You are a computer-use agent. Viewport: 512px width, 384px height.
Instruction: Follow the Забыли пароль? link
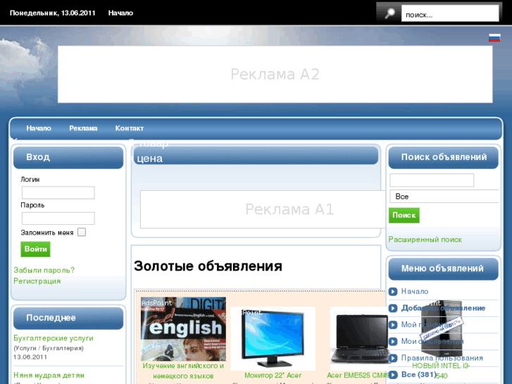point(44,271)
